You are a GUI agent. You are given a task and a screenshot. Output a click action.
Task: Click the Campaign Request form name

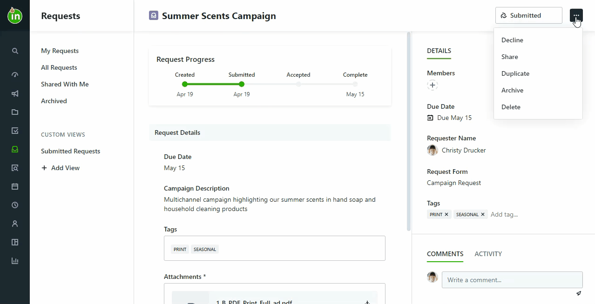point(454,183)
